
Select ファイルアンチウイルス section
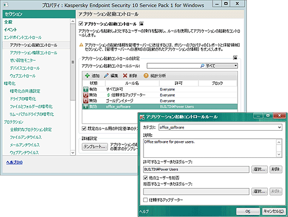tap(26, 137)
